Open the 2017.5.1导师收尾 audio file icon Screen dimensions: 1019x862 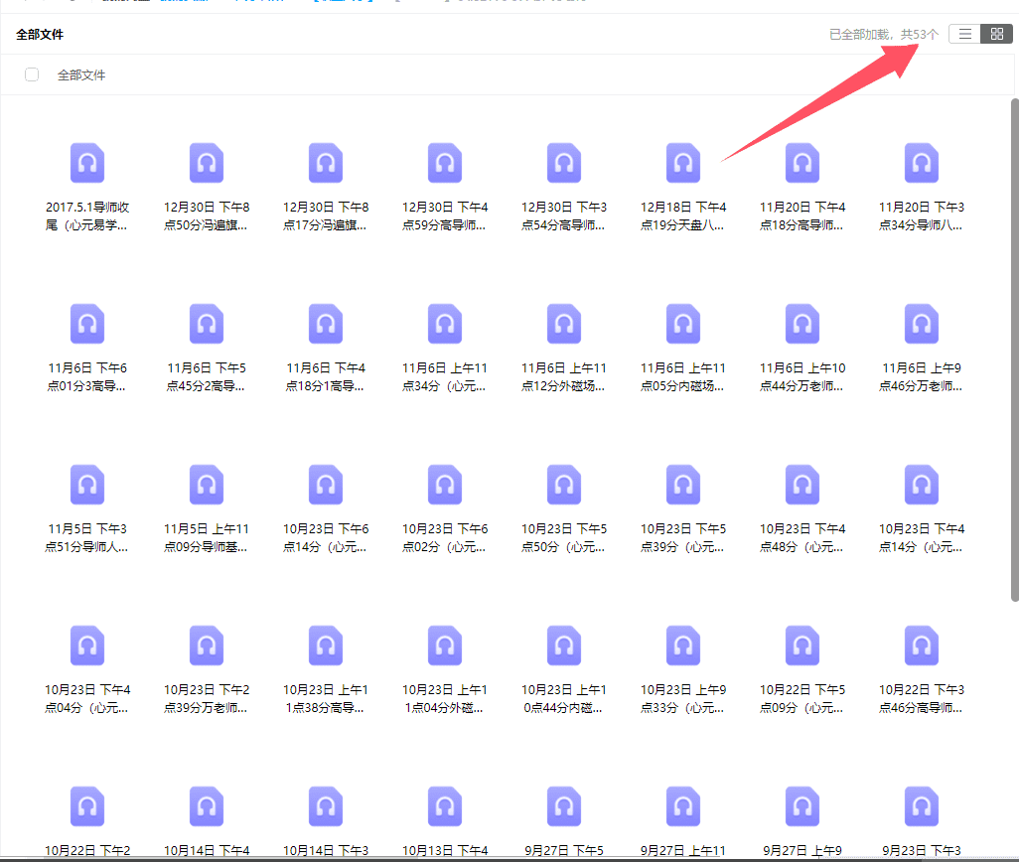point(87,163)
